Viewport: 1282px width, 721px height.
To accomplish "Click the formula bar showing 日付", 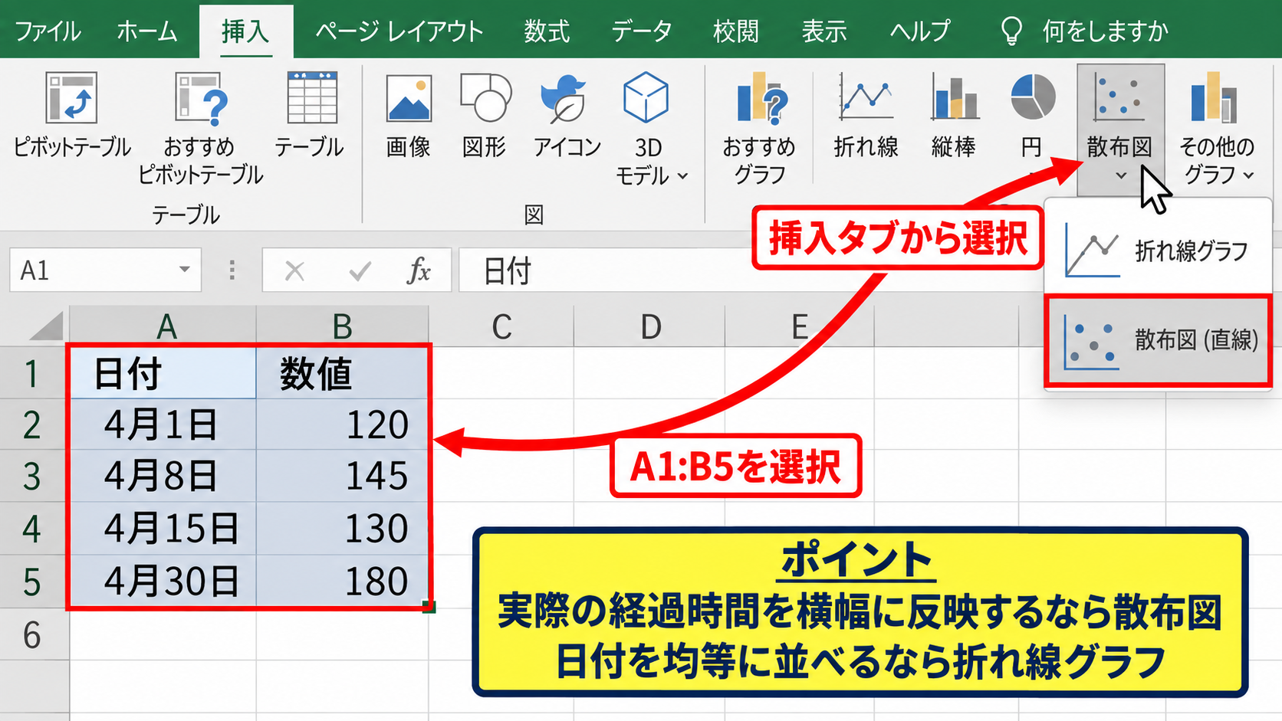I will [x=751, y=270].
